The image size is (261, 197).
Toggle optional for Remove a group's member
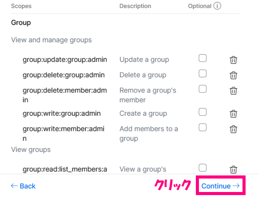coord(202,89)
